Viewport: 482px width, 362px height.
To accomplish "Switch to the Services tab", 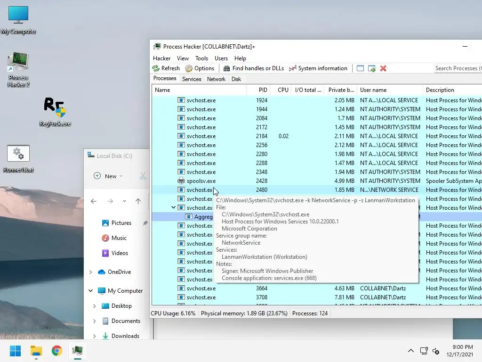I will pyautogui.click(x=192, y=79).
